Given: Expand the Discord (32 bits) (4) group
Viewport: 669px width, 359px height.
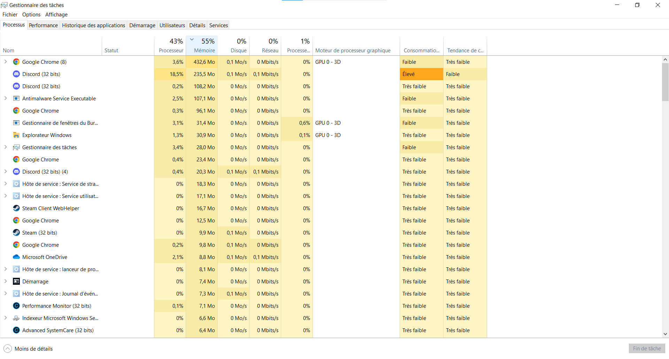Looking at the screenshot, I should pos(6,171).
